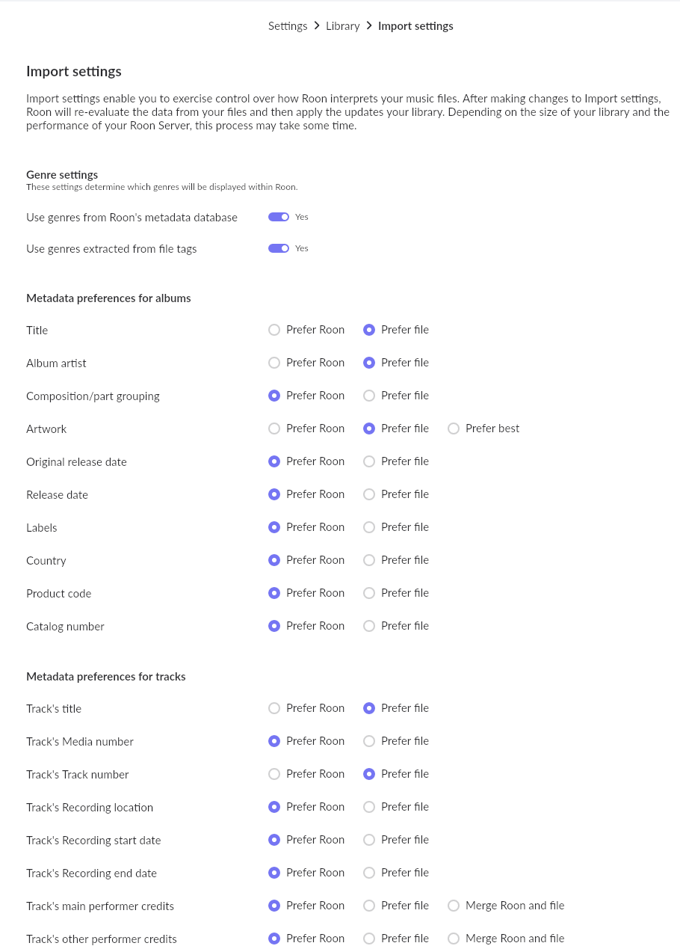Toggle Use genres from Roon's metadata database
Image resolution: width=680 pixels, height=946 pixels.
coord(279,217)
